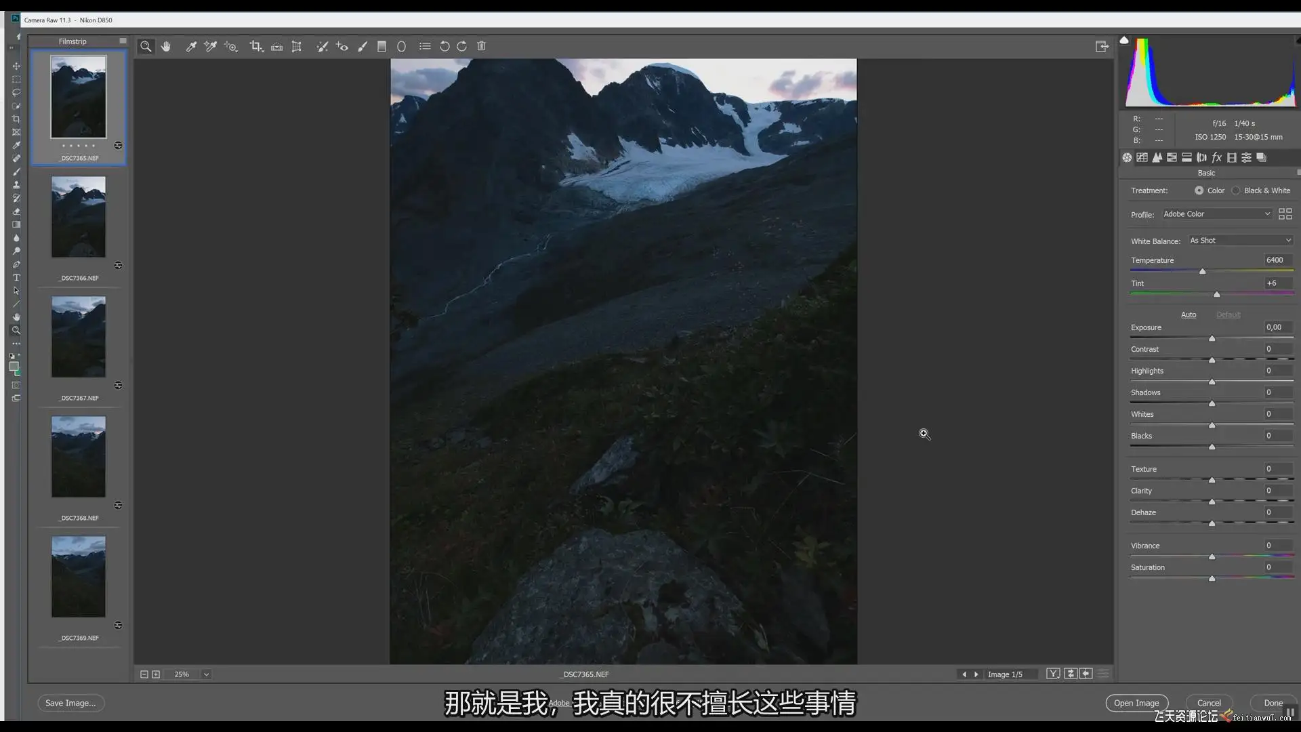This screenshot has height=732, width=1301.
Task: Rotate image 90 degrees clockwise
Action: coord(462,46)
